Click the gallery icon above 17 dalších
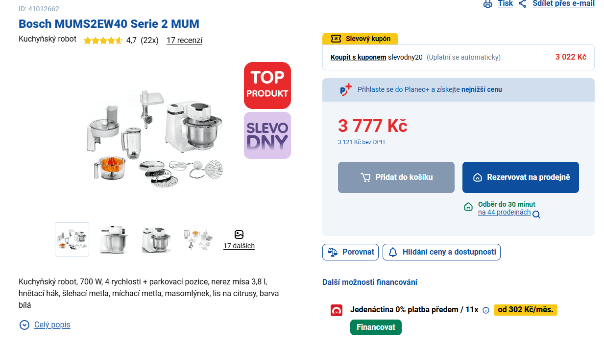The width and height of the screenshot is (604, 344). pos(239,235)
